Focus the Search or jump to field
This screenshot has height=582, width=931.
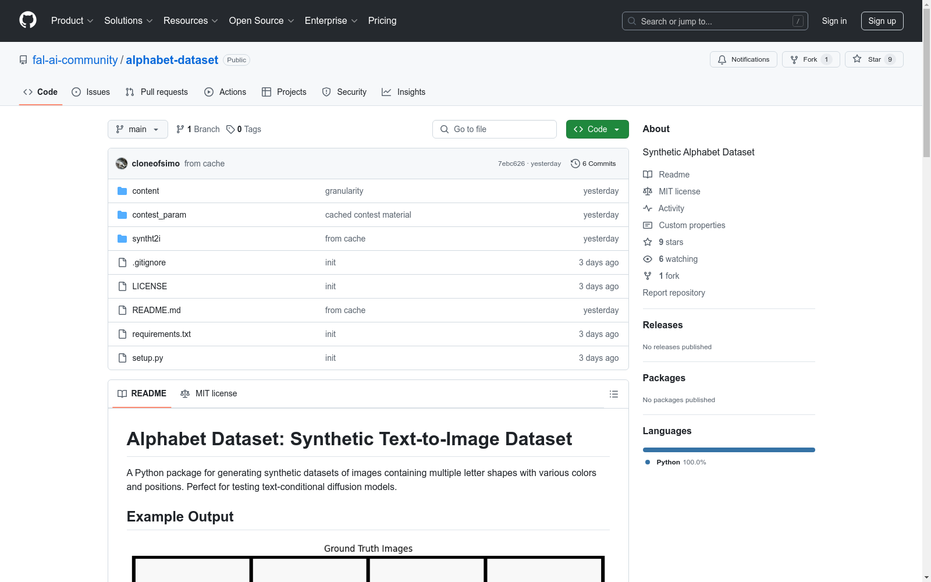point(715,21)
